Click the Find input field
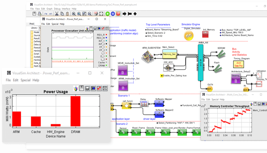The height and width of the screenshot is (153, 267). coord(37,24)
